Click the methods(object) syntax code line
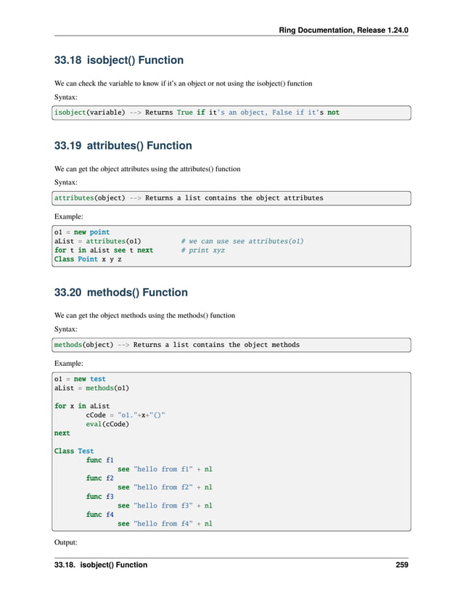This screenshot has height=599, width=463. [x=177, y=345]
